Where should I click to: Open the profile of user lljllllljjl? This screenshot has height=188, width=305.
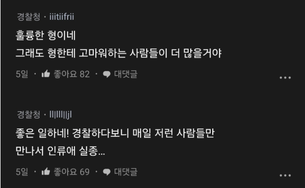[x=60, y=114]
